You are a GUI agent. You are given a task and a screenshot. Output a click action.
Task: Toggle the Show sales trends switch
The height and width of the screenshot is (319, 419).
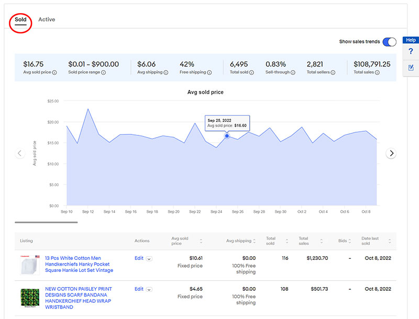click(x=389, y=42)
